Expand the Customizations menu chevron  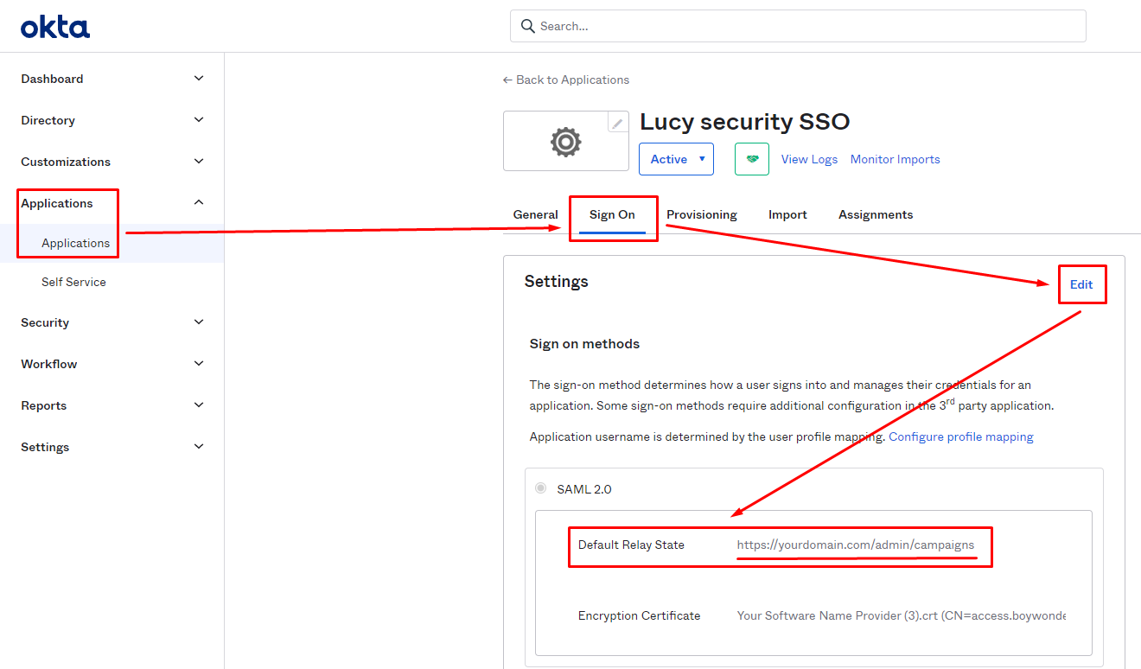click(x=199, y=162)
